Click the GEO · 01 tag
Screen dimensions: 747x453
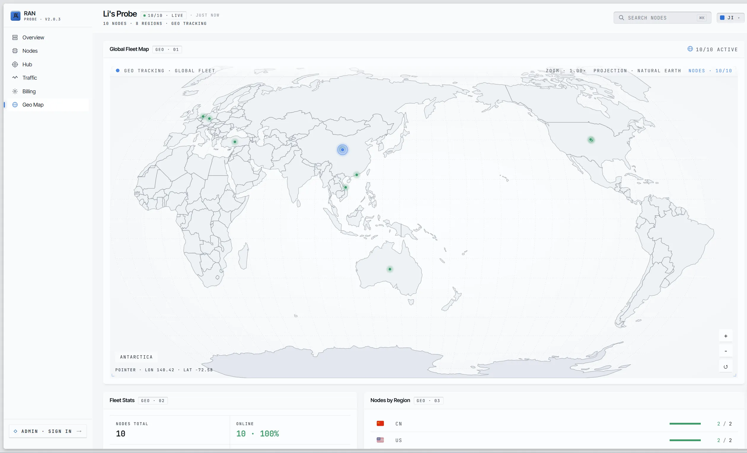pos(167,50)
